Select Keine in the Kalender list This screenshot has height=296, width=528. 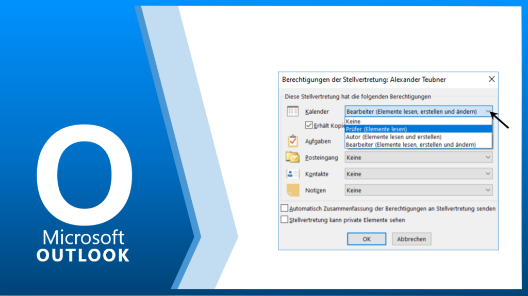418,121
